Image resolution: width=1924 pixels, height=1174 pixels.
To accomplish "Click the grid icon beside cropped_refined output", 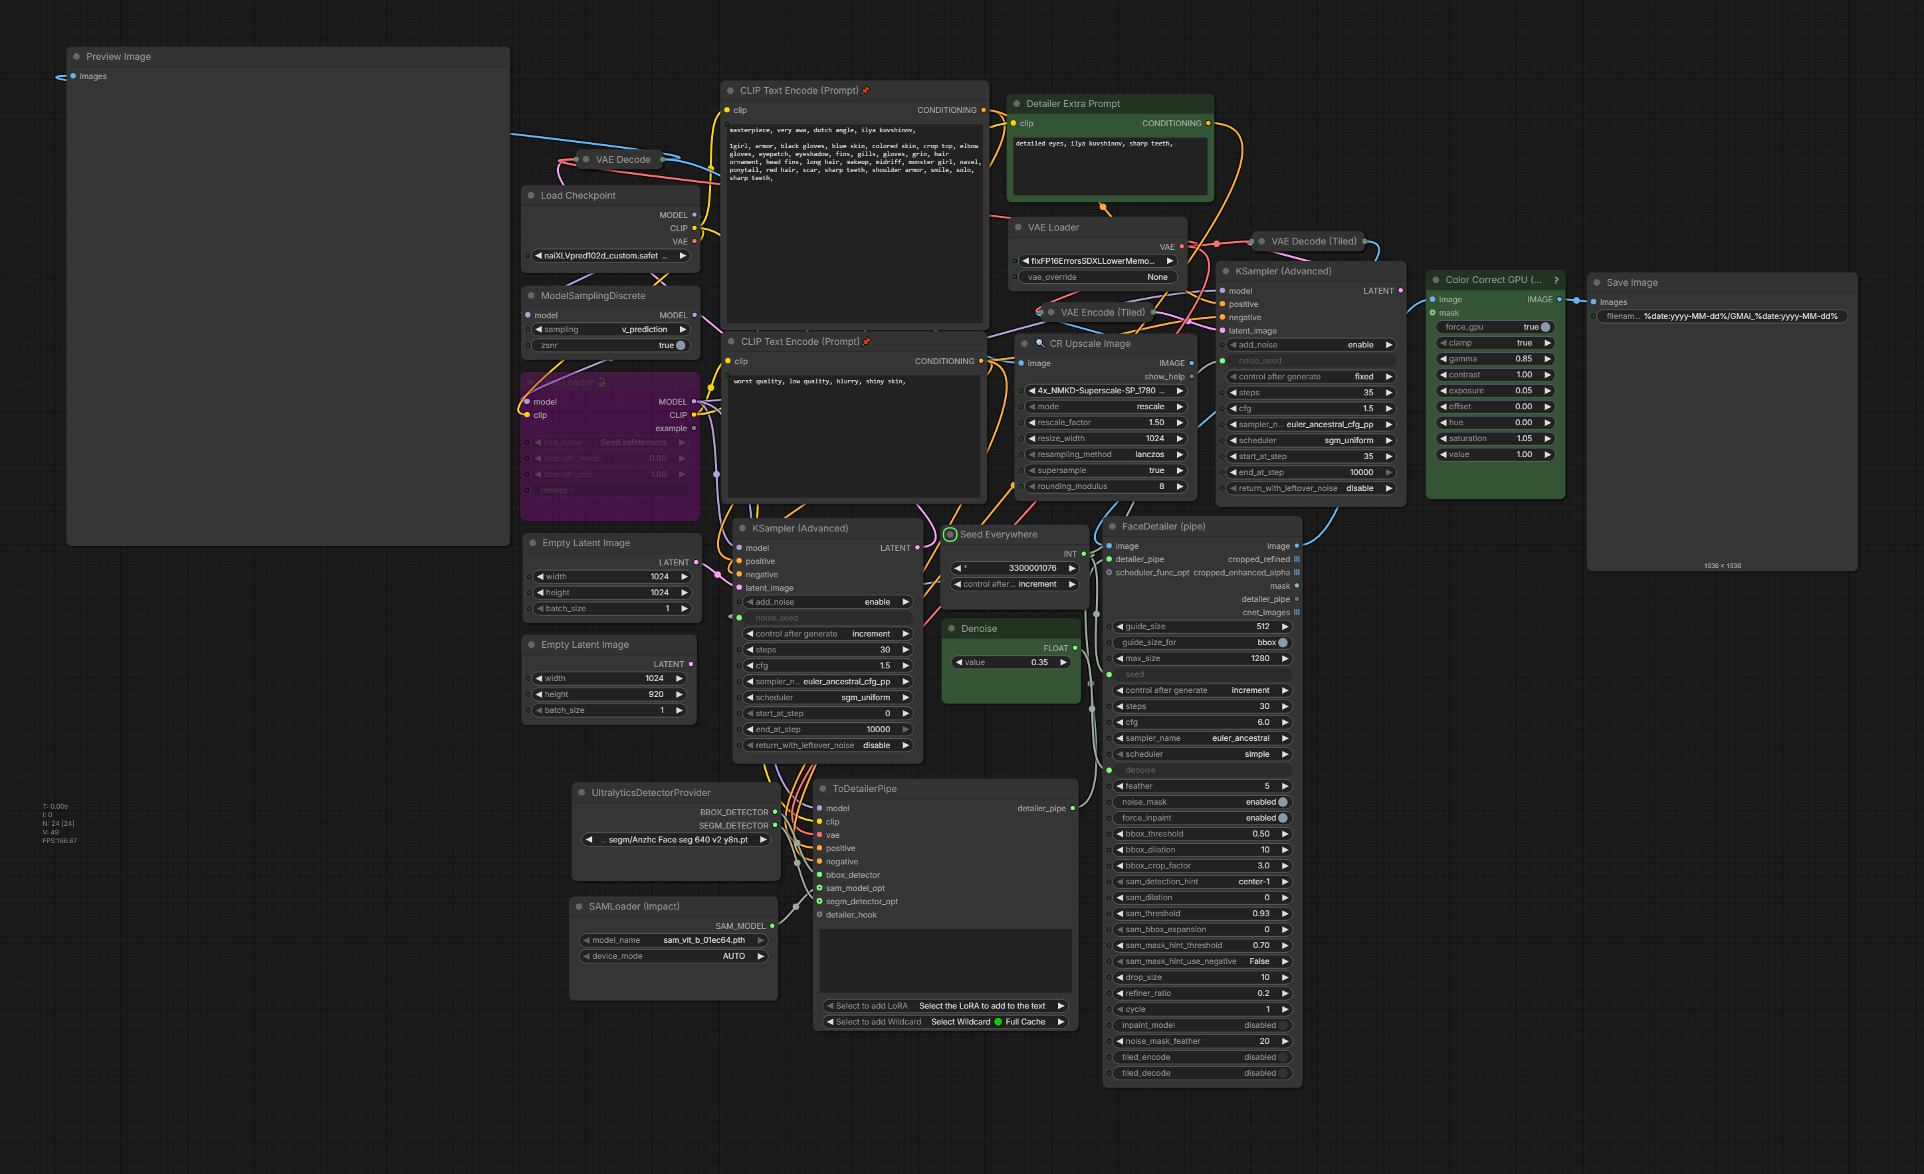I will coord(1297,559).
